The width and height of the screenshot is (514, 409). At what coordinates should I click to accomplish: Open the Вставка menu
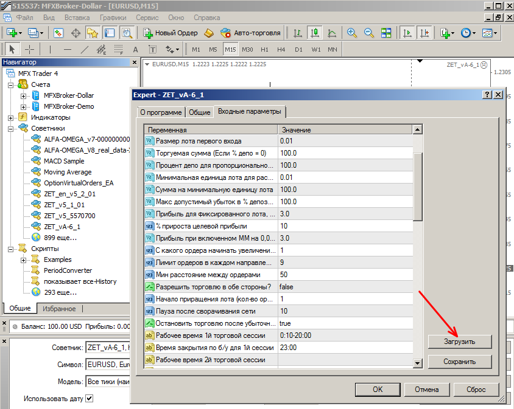(77, 18)
